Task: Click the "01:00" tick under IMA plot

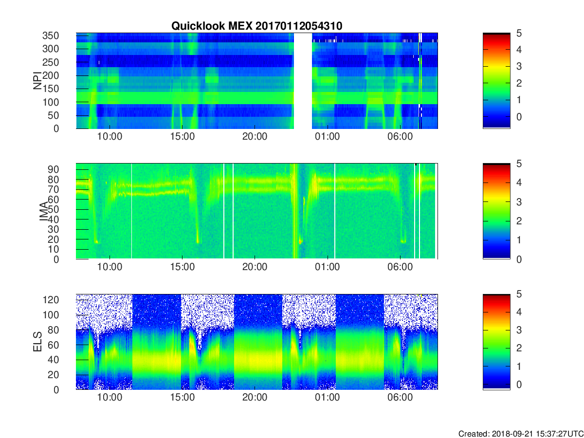Action: point(327,266)
